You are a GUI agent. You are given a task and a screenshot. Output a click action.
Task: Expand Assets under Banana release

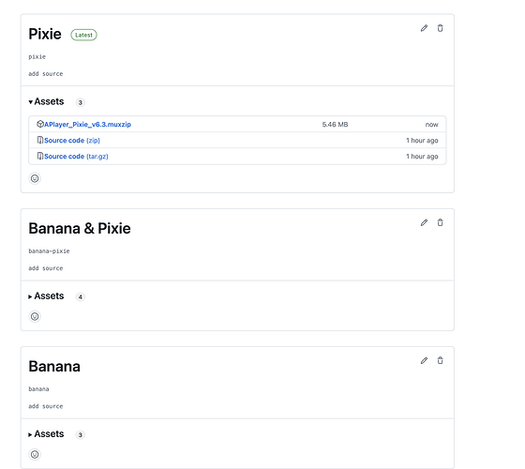[x=46, y=434]
